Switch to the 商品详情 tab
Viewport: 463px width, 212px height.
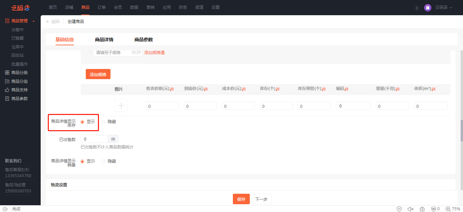coord(104,40)
